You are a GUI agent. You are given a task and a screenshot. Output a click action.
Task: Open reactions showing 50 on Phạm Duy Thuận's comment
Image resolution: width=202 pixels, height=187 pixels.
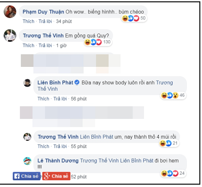pos(134,18)
